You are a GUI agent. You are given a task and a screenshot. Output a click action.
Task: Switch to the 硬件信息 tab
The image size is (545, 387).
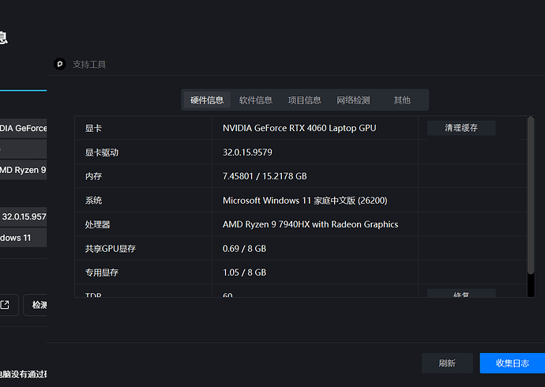point(207,100)
